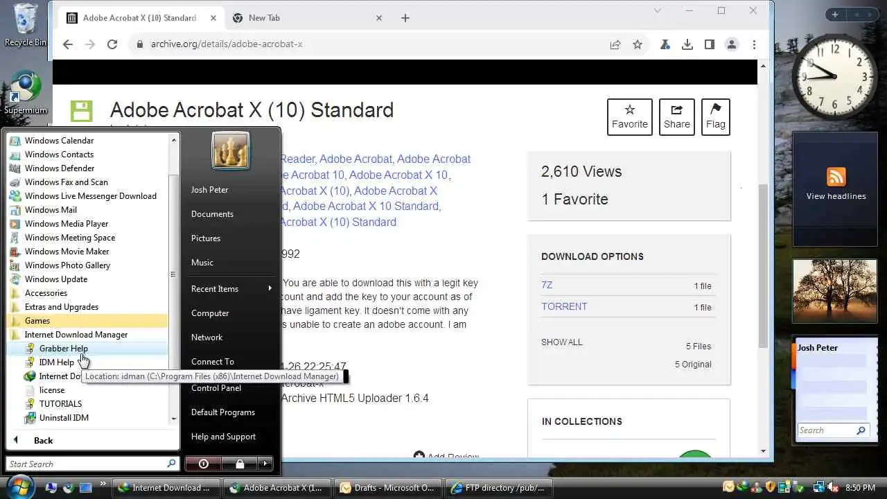The height and width of the screenshot is (499, 887).
Task: Collapse Internet Download Manager folder
Action: tap(76, 335)
